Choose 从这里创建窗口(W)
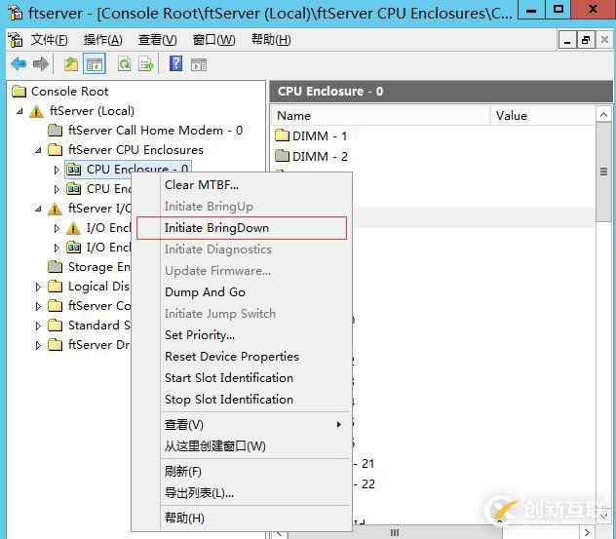 coord(242,446)
